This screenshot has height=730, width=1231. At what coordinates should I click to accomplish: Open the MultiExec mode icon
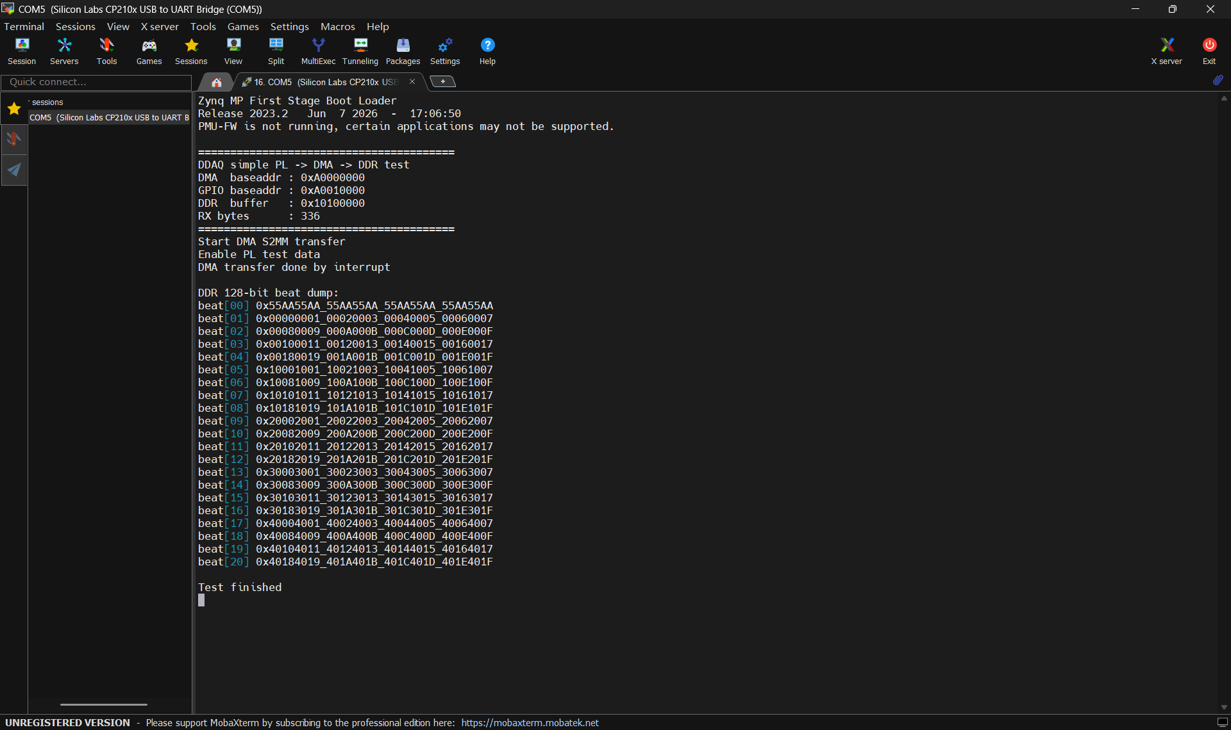pos(318,51)
